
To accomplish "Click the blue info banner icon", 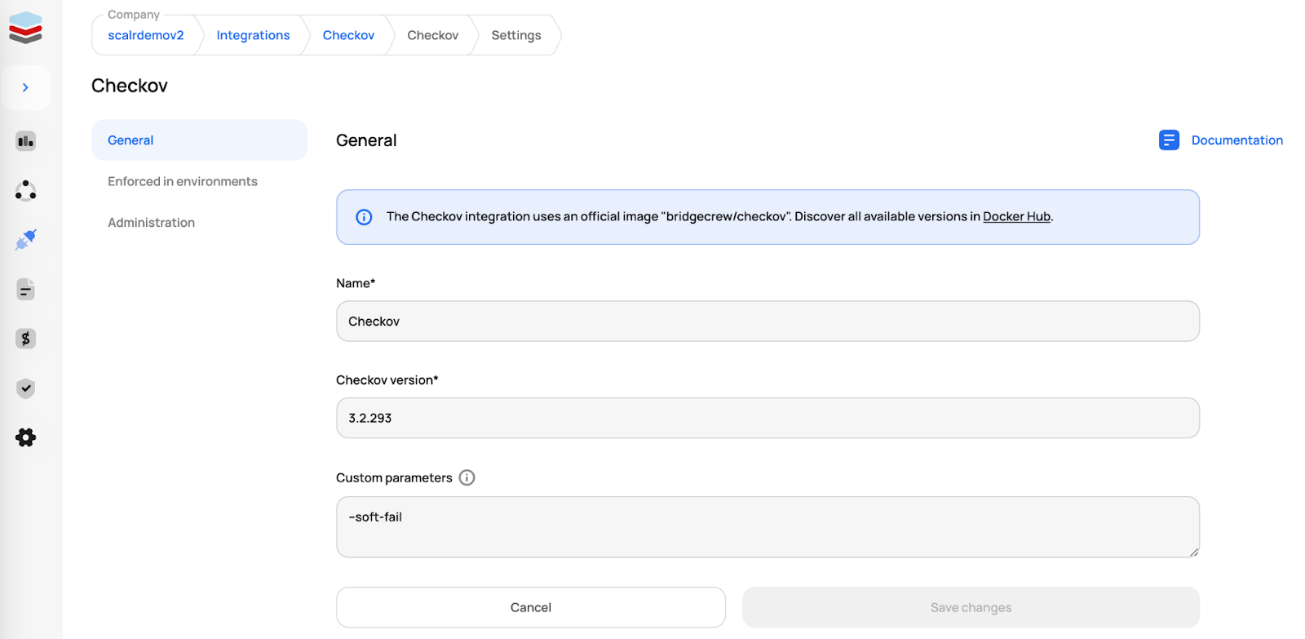I will pos(364,217).
